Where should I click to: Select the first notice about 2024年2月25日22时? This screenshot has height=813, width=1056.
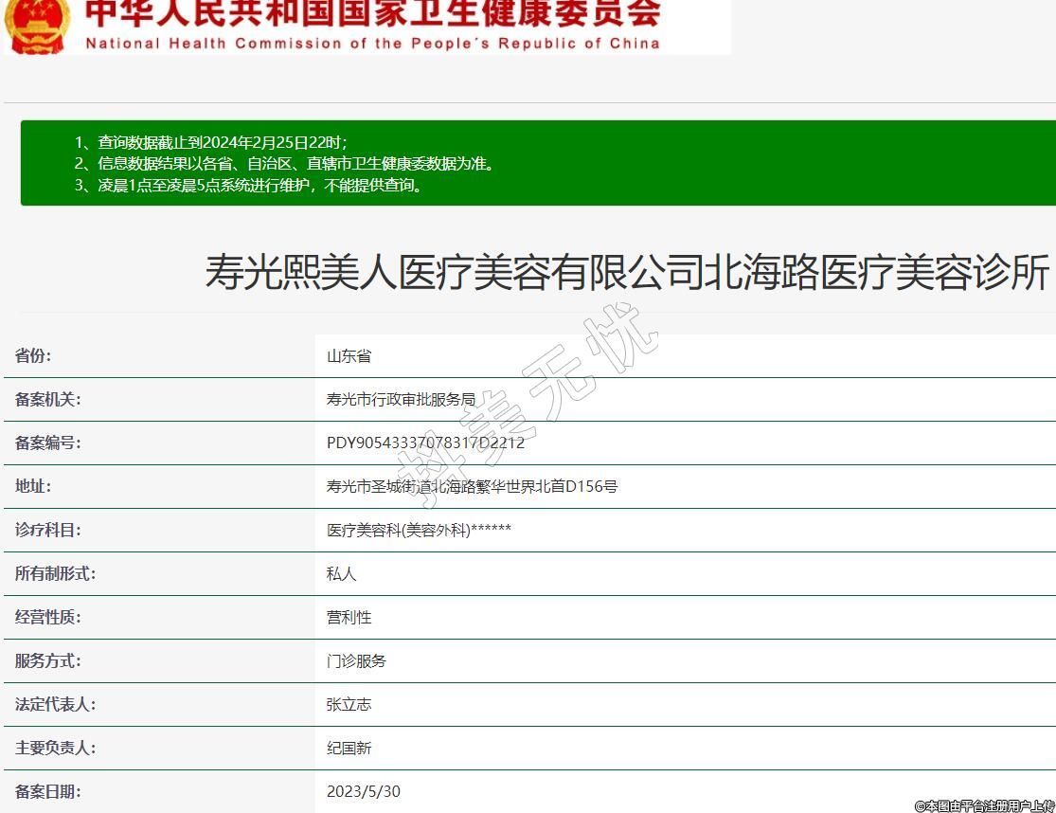click(211, 142)
